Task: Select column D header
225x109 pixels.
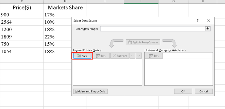Action: pos(65,1)
